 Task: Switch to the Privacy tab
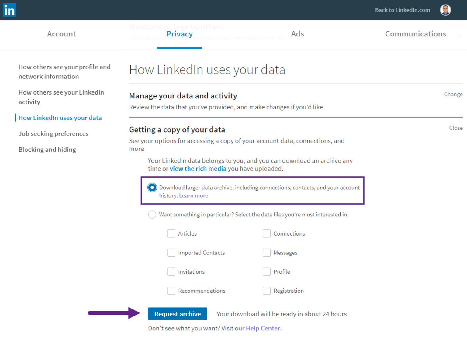click(x=179, y=34)
